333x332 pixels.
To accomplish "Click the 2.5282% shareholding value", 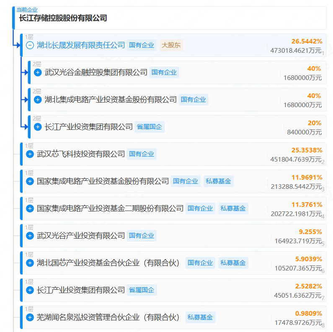I will (x=309, y=286).
